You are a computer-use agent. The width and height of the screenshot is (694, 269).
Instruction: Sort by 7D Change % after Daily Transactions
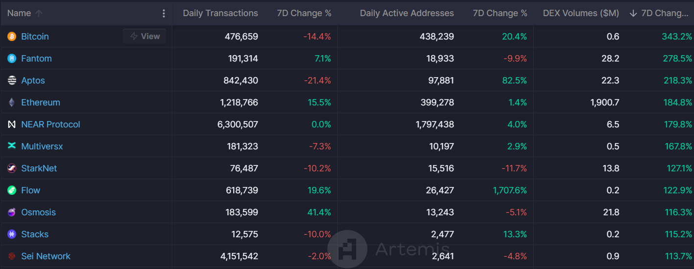tap(304, 13)
